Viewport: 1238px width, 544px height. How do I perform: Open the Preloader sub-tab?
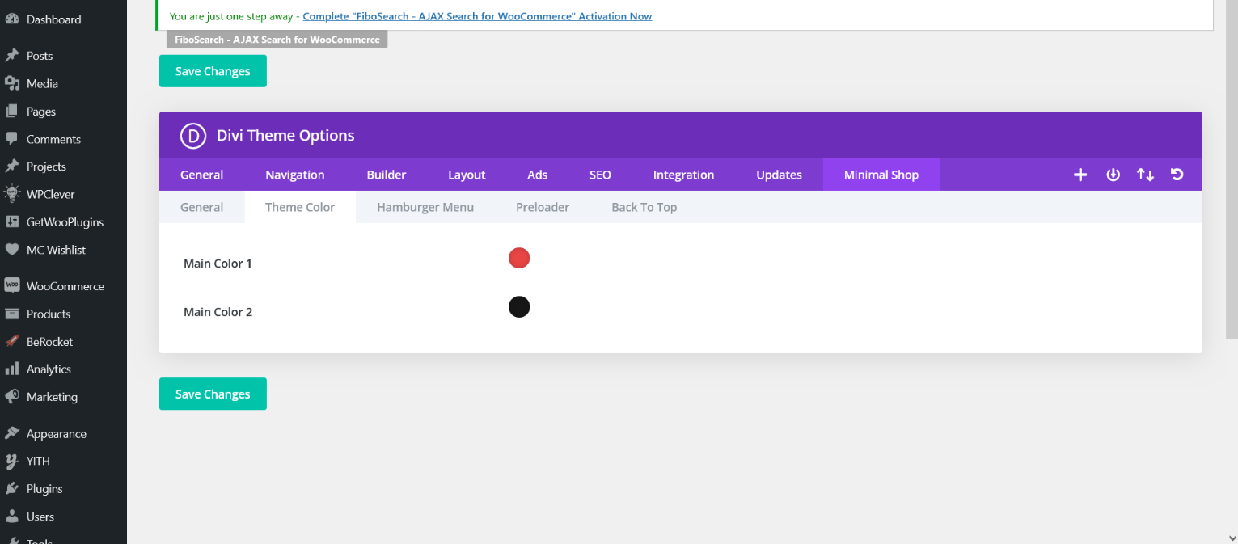(543, 207)
